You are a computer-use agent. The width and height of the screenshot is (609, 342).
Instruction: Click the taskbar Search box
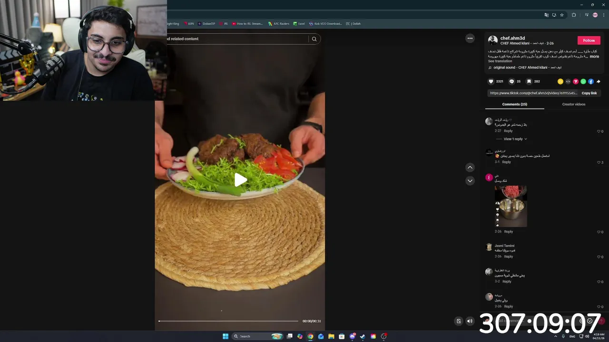[x=258, y=336]
